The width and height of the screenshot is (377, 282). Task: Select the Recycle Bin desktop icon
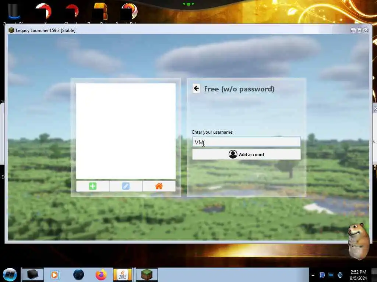click(x=14, y=12)
